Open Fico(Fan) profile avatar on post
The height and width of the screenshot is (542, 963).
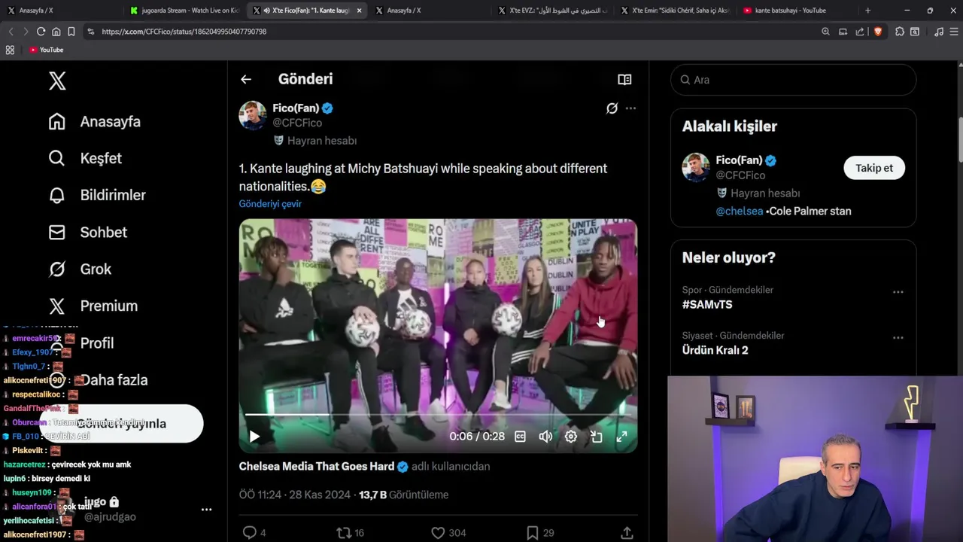pos(253,115)
